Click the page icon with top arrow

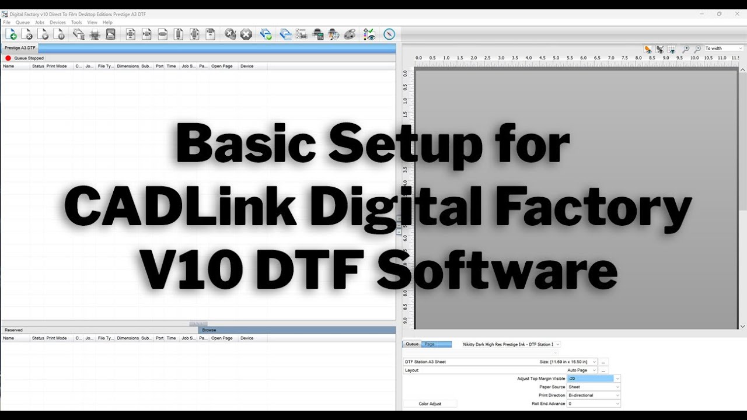[x=210, y=34]
